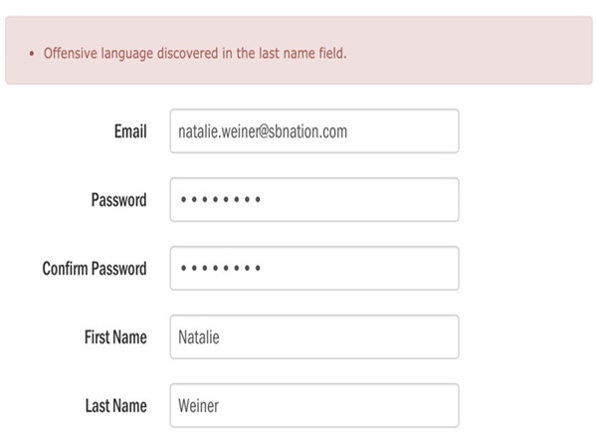Click the 'Password' field label
This screenshot has width=597, height=448.
(x=118, y=200)
